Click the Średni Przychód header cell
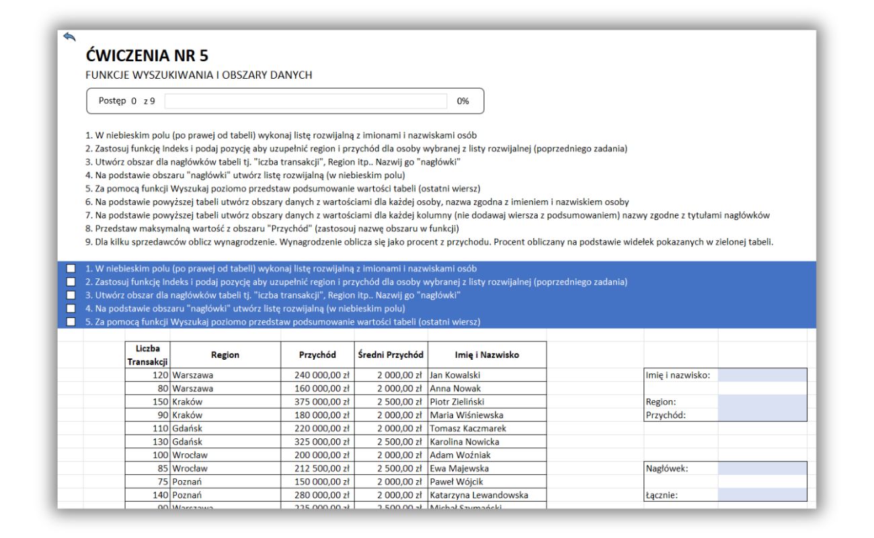 pos(391,355)
